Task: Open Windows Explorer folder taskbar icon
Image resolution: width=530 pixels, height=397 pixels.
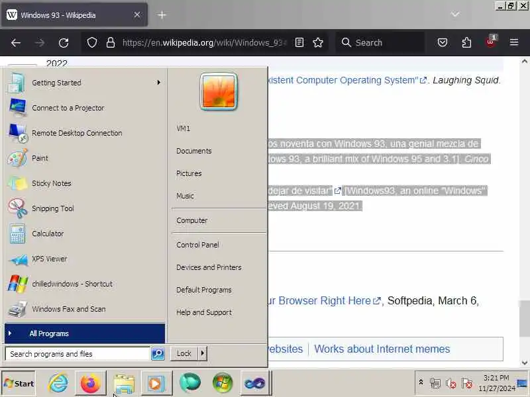Action: [x=124, y=383]
